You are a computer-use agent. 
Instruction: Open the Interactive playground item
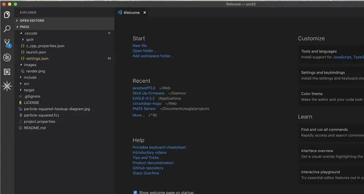click(331, 175)
